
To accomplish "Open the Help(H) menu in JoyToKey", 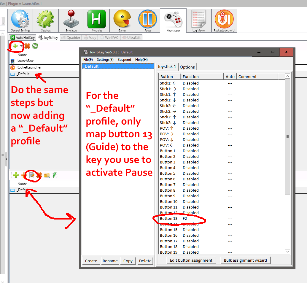I will coord(141,60).
